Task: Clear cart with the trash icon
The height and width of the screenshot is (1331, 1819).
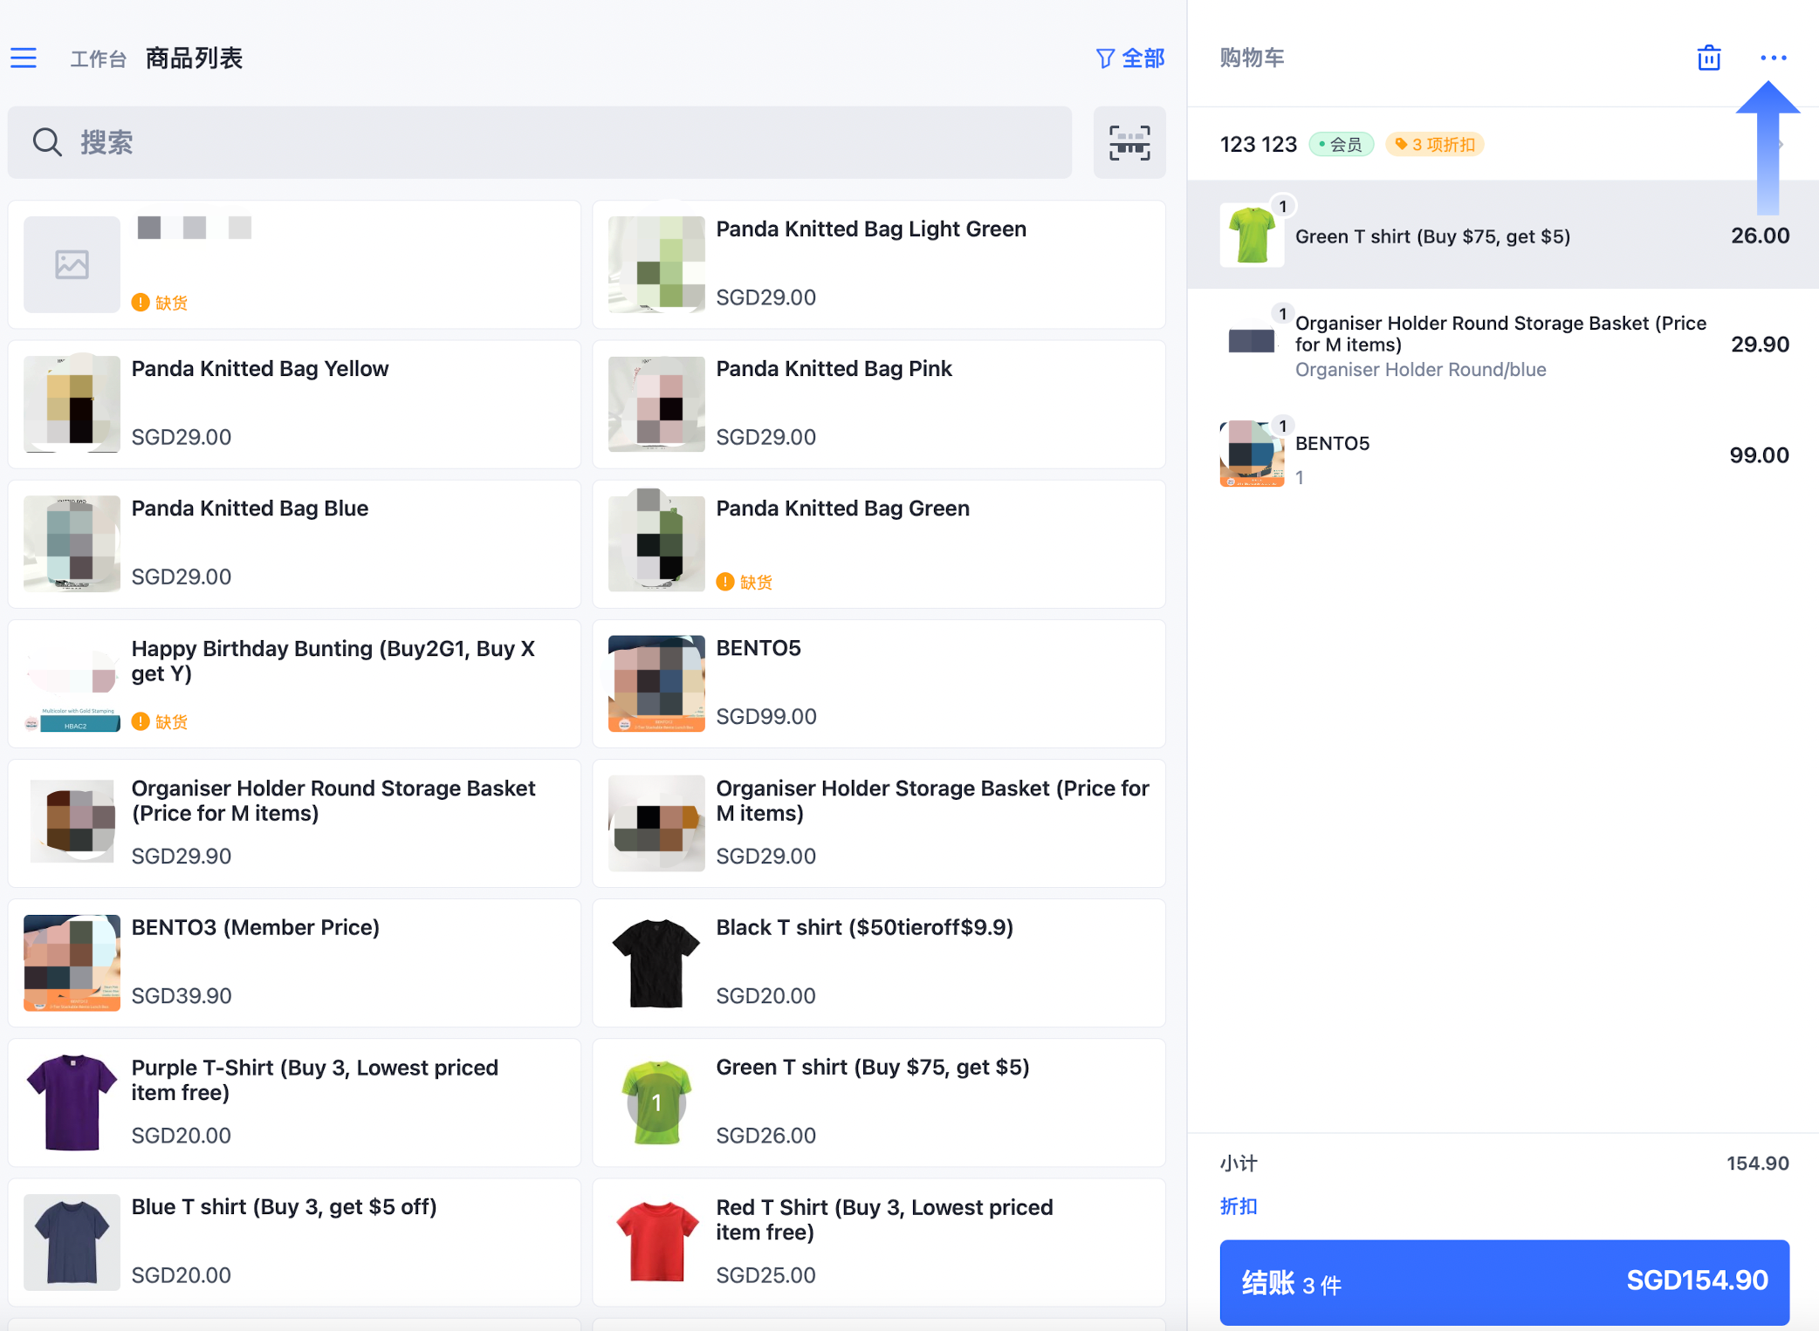Action: point(1708,58)
